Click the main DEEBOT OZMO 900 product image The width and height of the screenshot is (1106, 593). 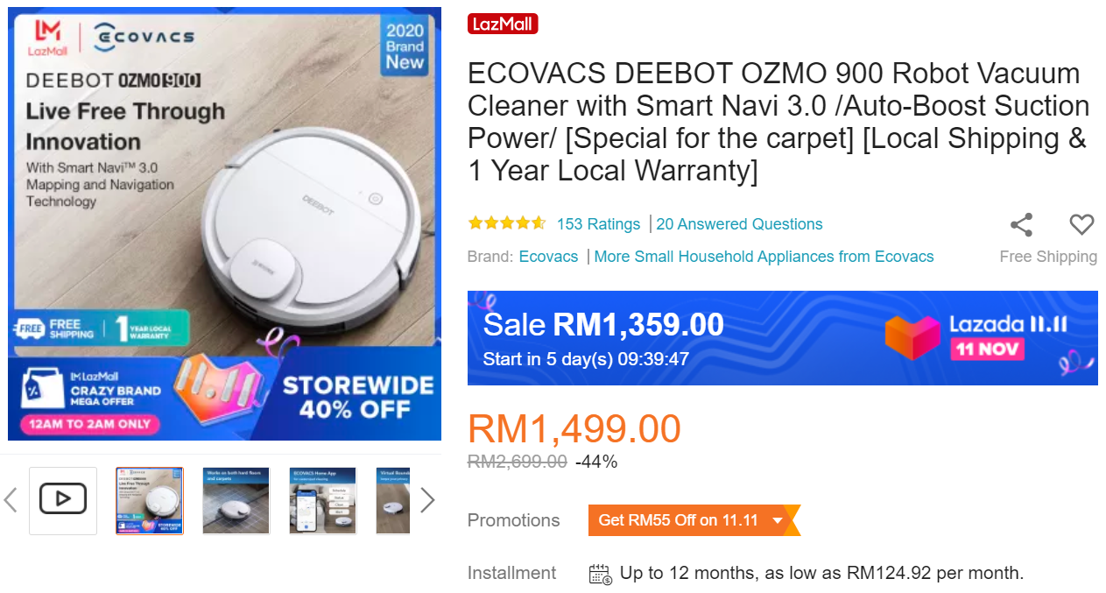coord(224,223)
